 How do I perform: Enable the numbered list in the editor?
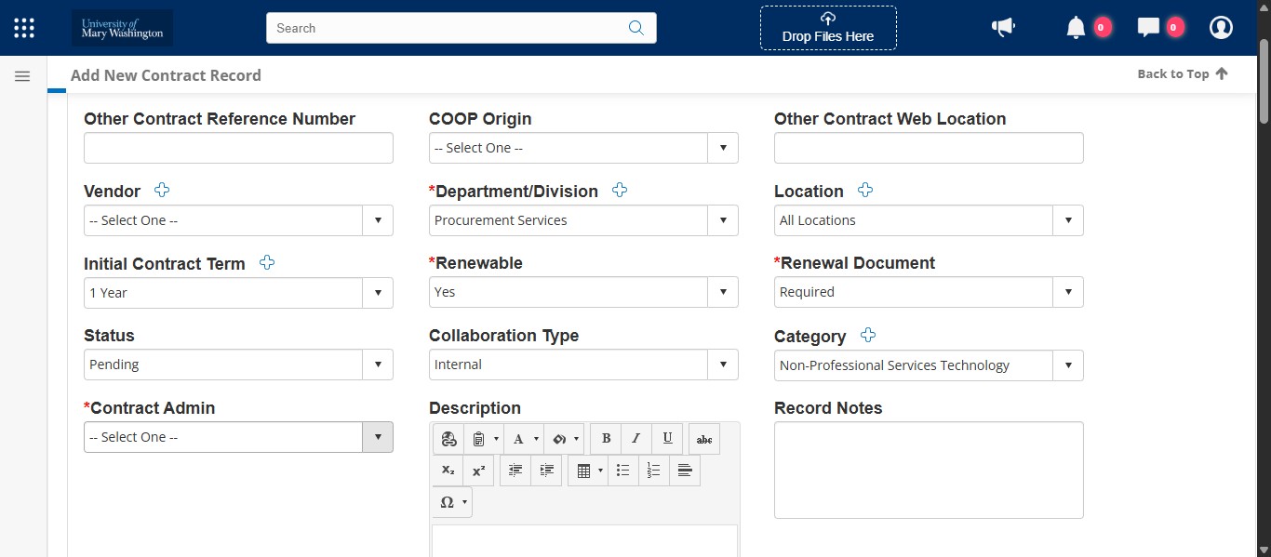(653, 471)
